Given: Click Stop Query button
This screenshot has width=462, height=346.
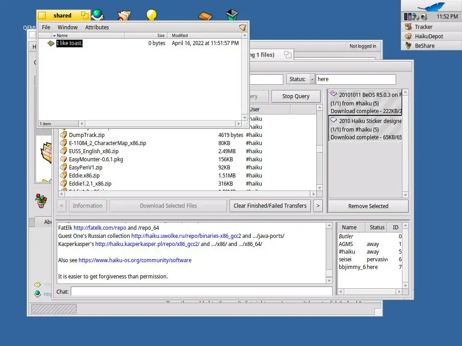Looking at the screenshot, I should [x=296, y=96].
